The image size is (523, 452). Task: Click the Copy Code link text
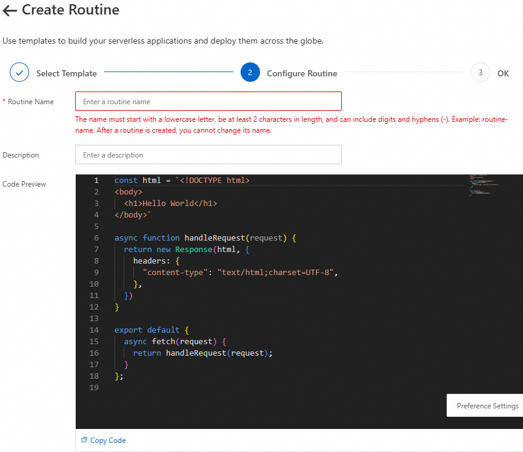tap(108, 440)
